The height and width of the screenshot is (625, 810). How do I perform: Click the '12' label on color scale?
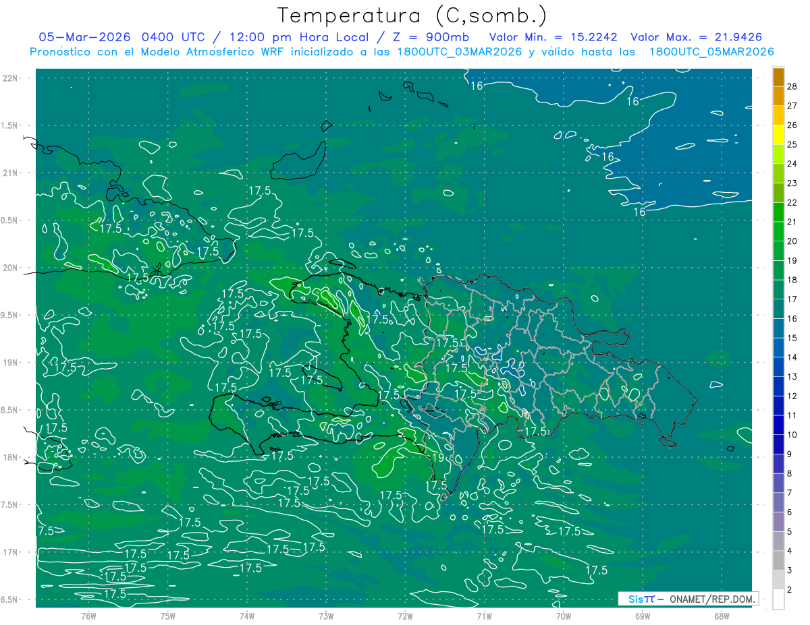(792, 396)
